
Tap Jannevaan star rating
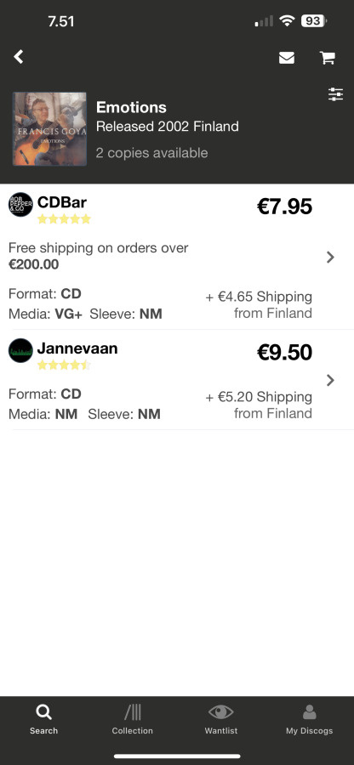pyautogui.click(x=64, y=365)
